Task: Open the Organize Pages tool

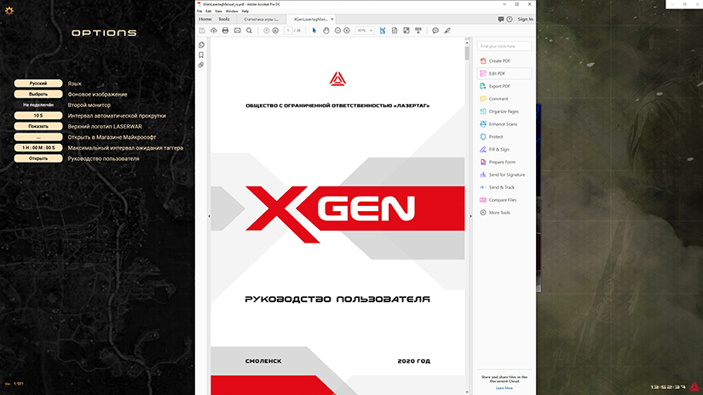Action: [504, 112]
